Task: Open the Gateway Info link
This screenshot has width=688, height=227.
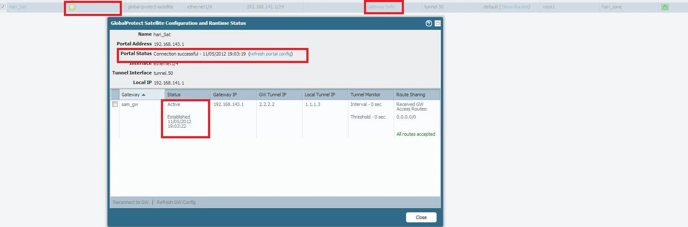Action: tap(380, 7)
